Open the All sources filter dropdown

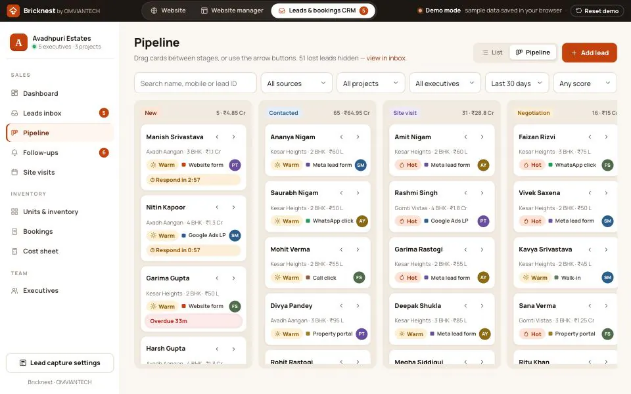pyautogui.click(x=296, y=83)
